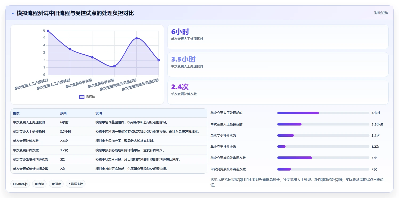The width and height of the screenshot is (399, 198).
Task: Click description 模拟中字段标准不一致导致多轮补充材料
Action: 125,141
